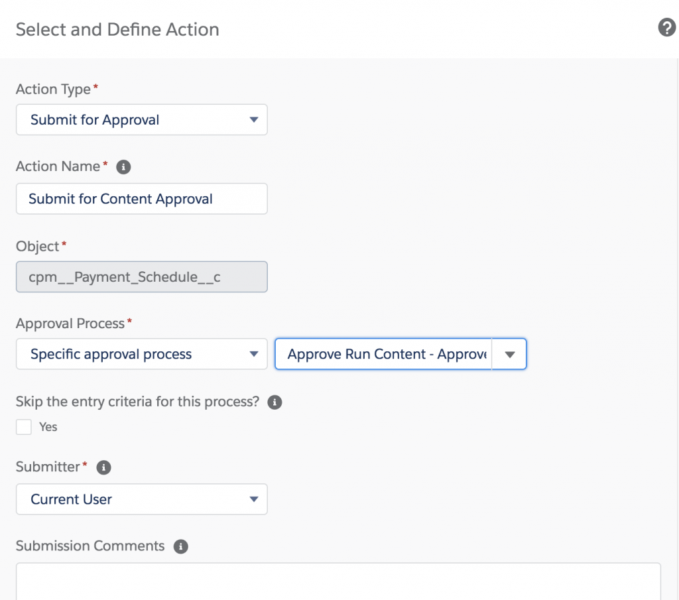Click the chevron on Approve Run Content picker
This screenshot has height=600, width=679.
point(510,354)
